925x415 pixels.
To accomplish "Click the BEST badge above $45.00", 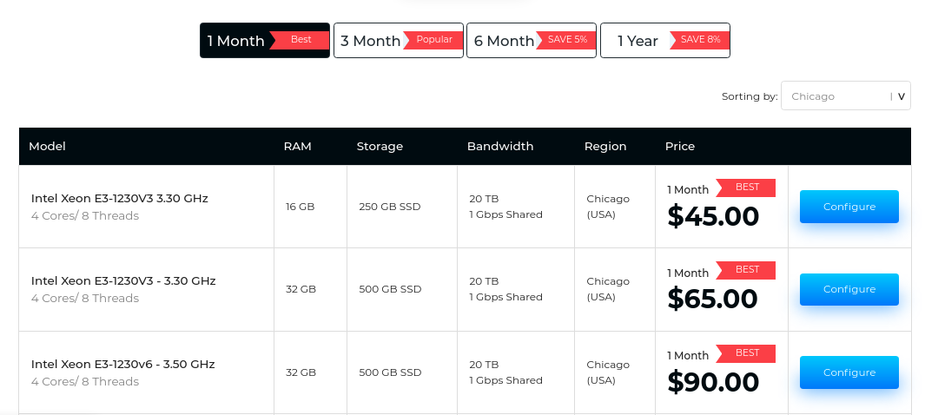I will point(746,188).
